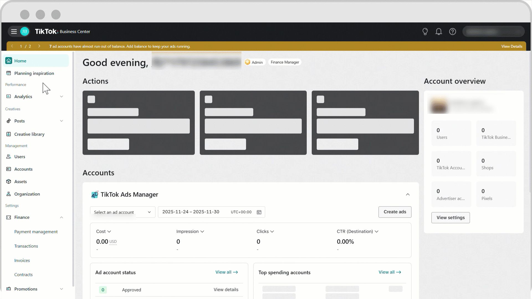The height and width of the screenshot is (299, 532).
Task: Select the Assets sidebar icon
Action: [9, 181]
